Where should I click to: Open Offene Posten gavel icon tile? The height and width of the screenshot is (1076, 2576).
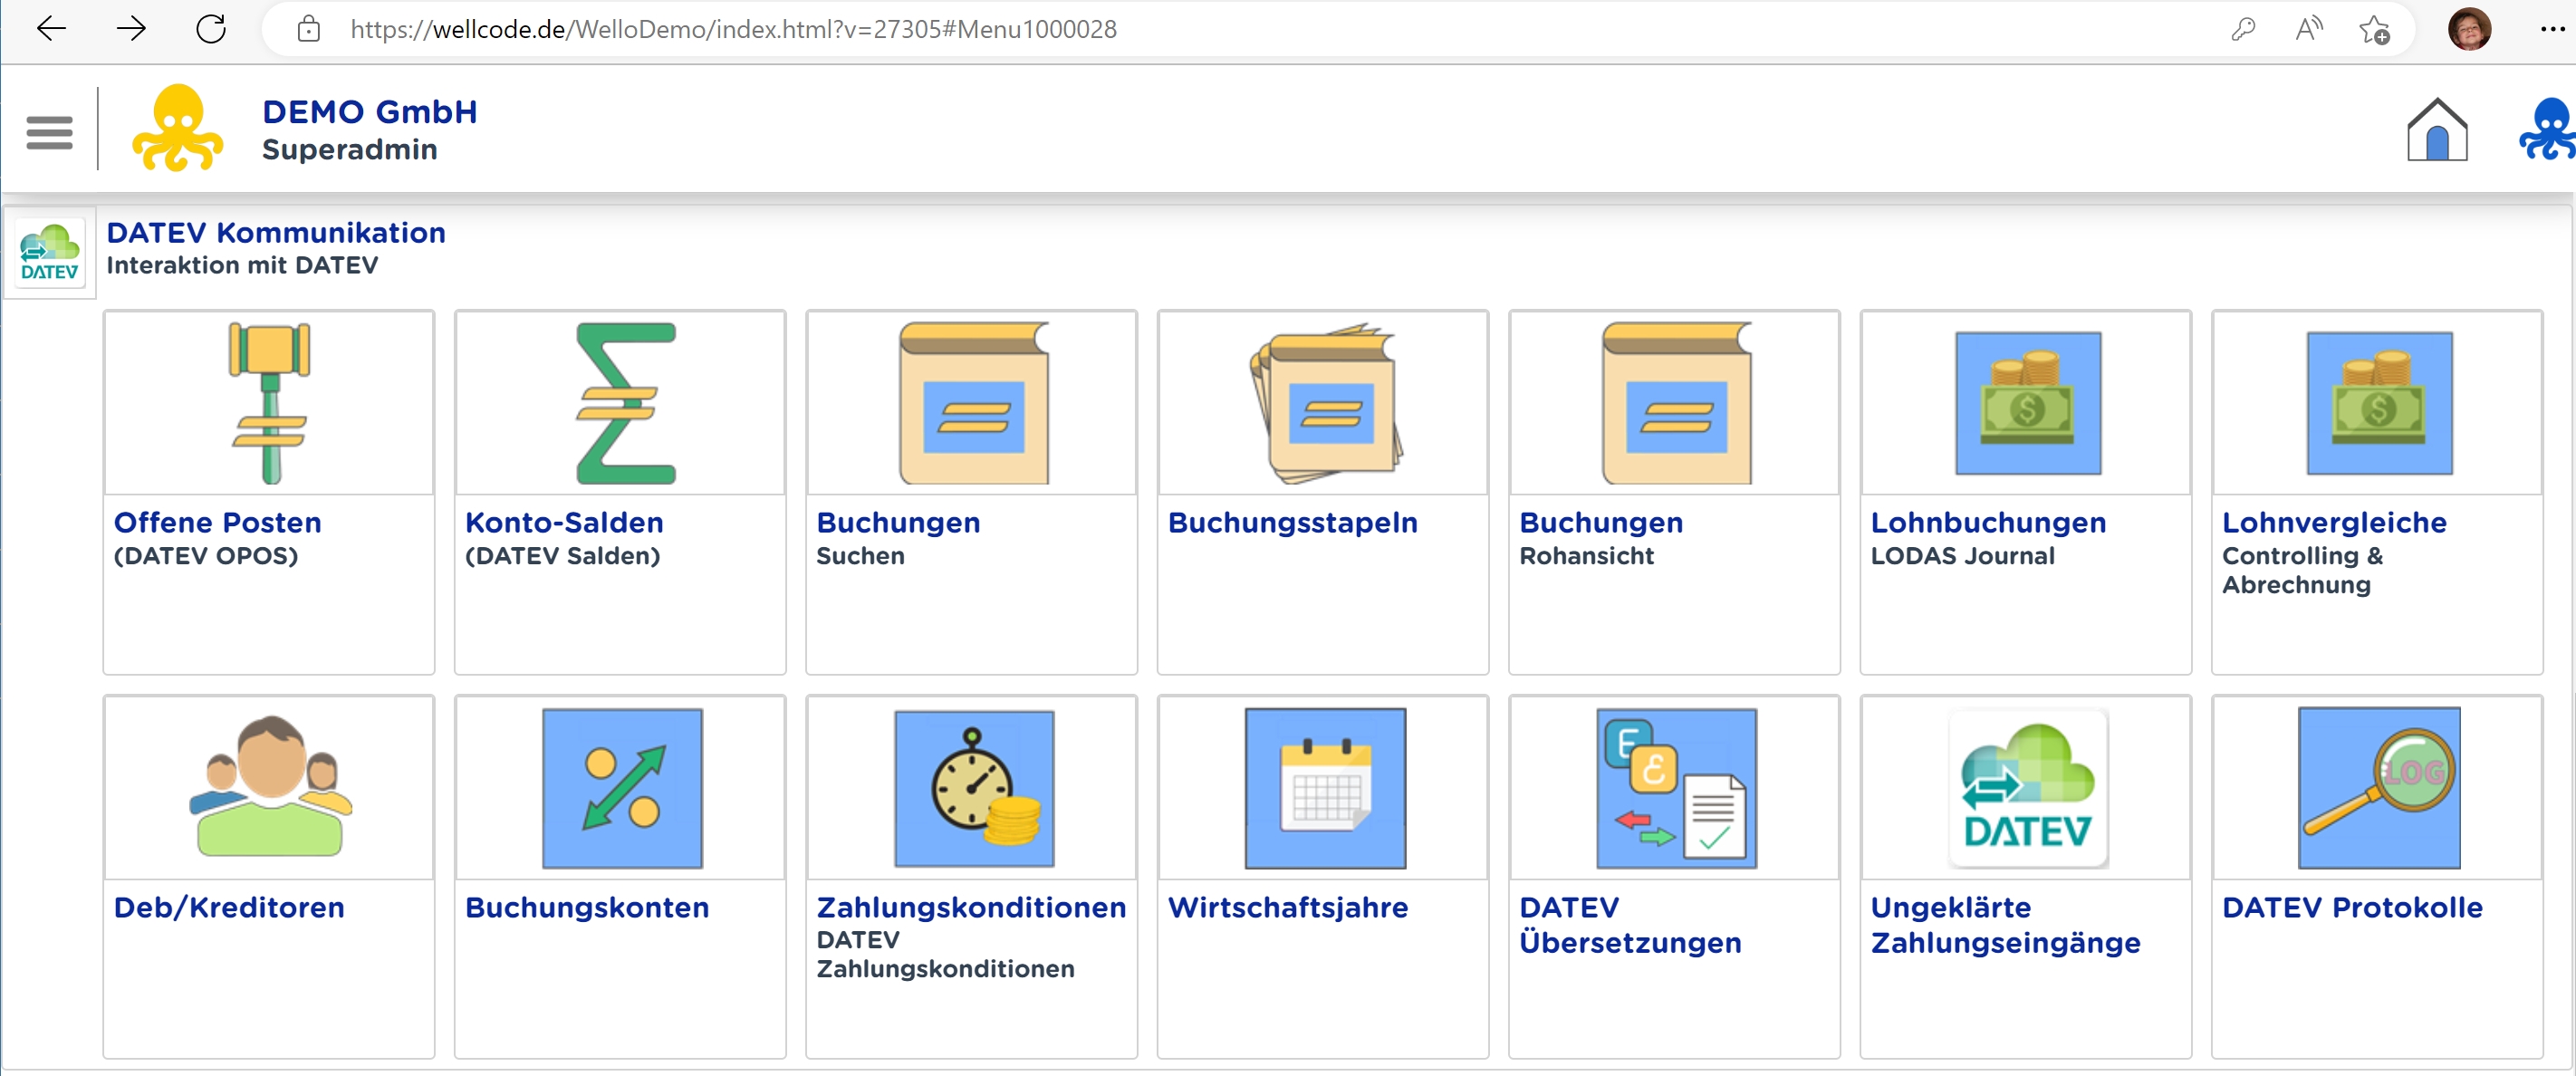(x=269, y=403)
